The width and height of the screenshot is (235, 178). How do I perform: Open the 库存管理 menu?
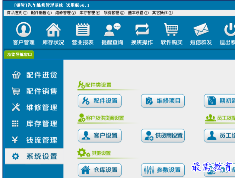[90, 13]
